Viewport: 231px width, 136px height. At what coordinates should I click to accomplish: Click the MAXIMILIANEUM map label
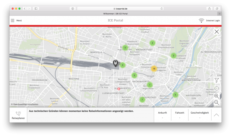pyautogui.click(x=191, y=80)
